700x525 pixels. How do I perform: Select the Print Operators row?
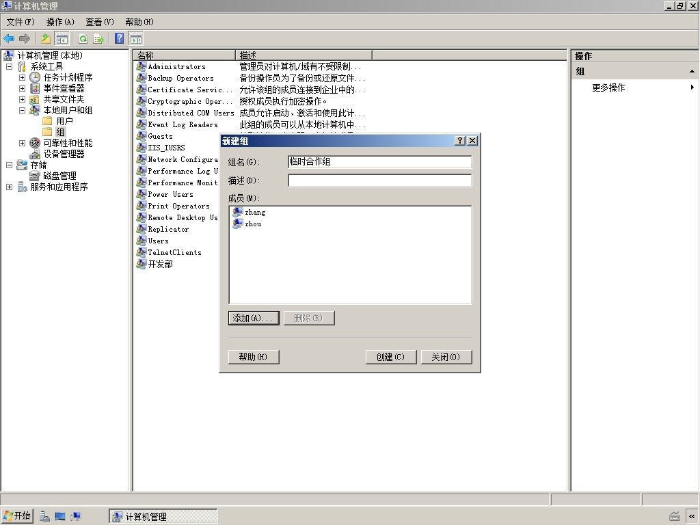click(179, 206)
